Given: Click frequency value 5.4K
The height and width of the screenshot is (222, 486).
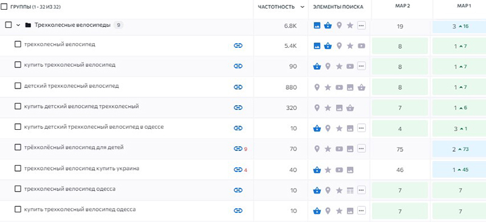Looking at the screenshot, I should pos(290,46).
